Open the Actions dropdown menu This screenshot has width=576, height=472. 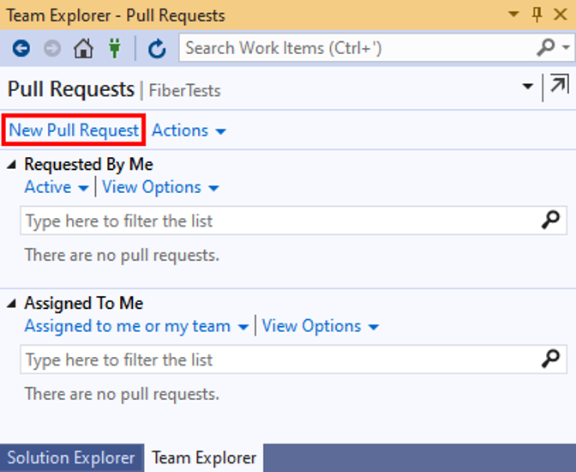coord(189,130)
